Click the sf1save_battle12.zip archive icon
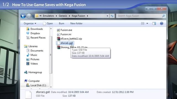177x99 pixels. (58, 38)
